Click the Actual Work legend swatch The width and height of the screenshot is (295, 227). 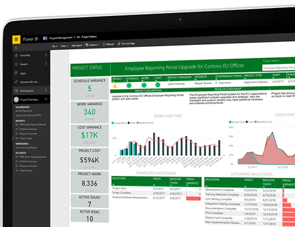(112, 123)
